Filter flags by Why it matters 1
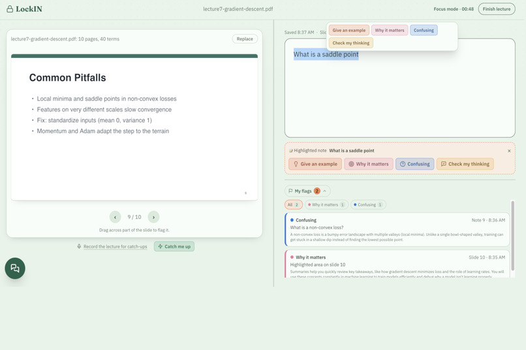The width and height of the screenshot is (526, 350). [326, 205]
